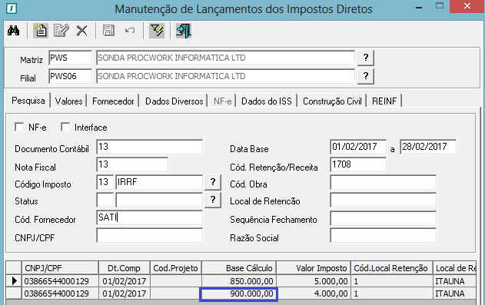The width and height of the screenshot is (485, 305).
Task: Click the Cód. Retenção/Receita field 1708
Action: pos(358,164)
